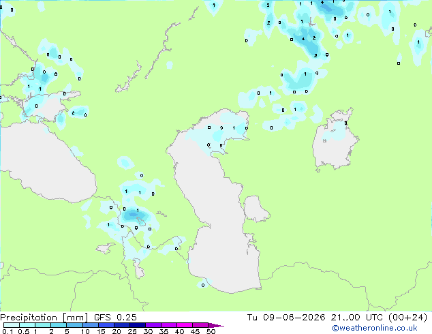Click the 'Precipitation [mm]' title text
This screenshot has height=334, width=432.
coord(44,318)
